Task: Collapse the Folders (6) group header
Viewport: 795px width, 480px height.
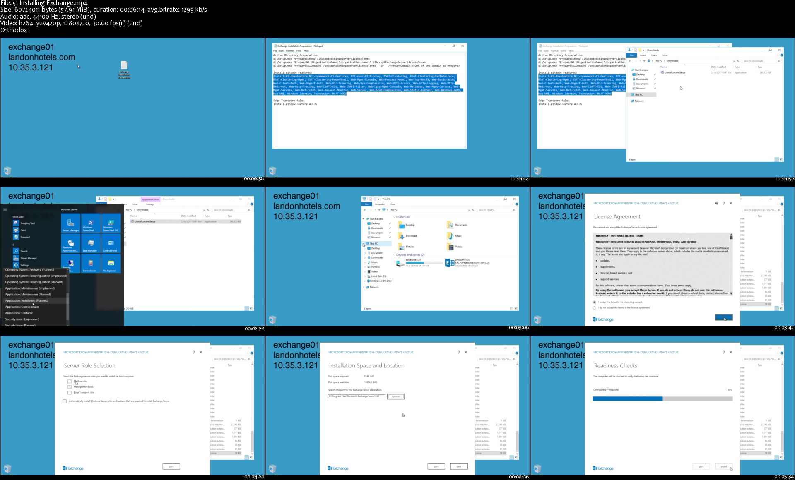Action: (395, 217)
